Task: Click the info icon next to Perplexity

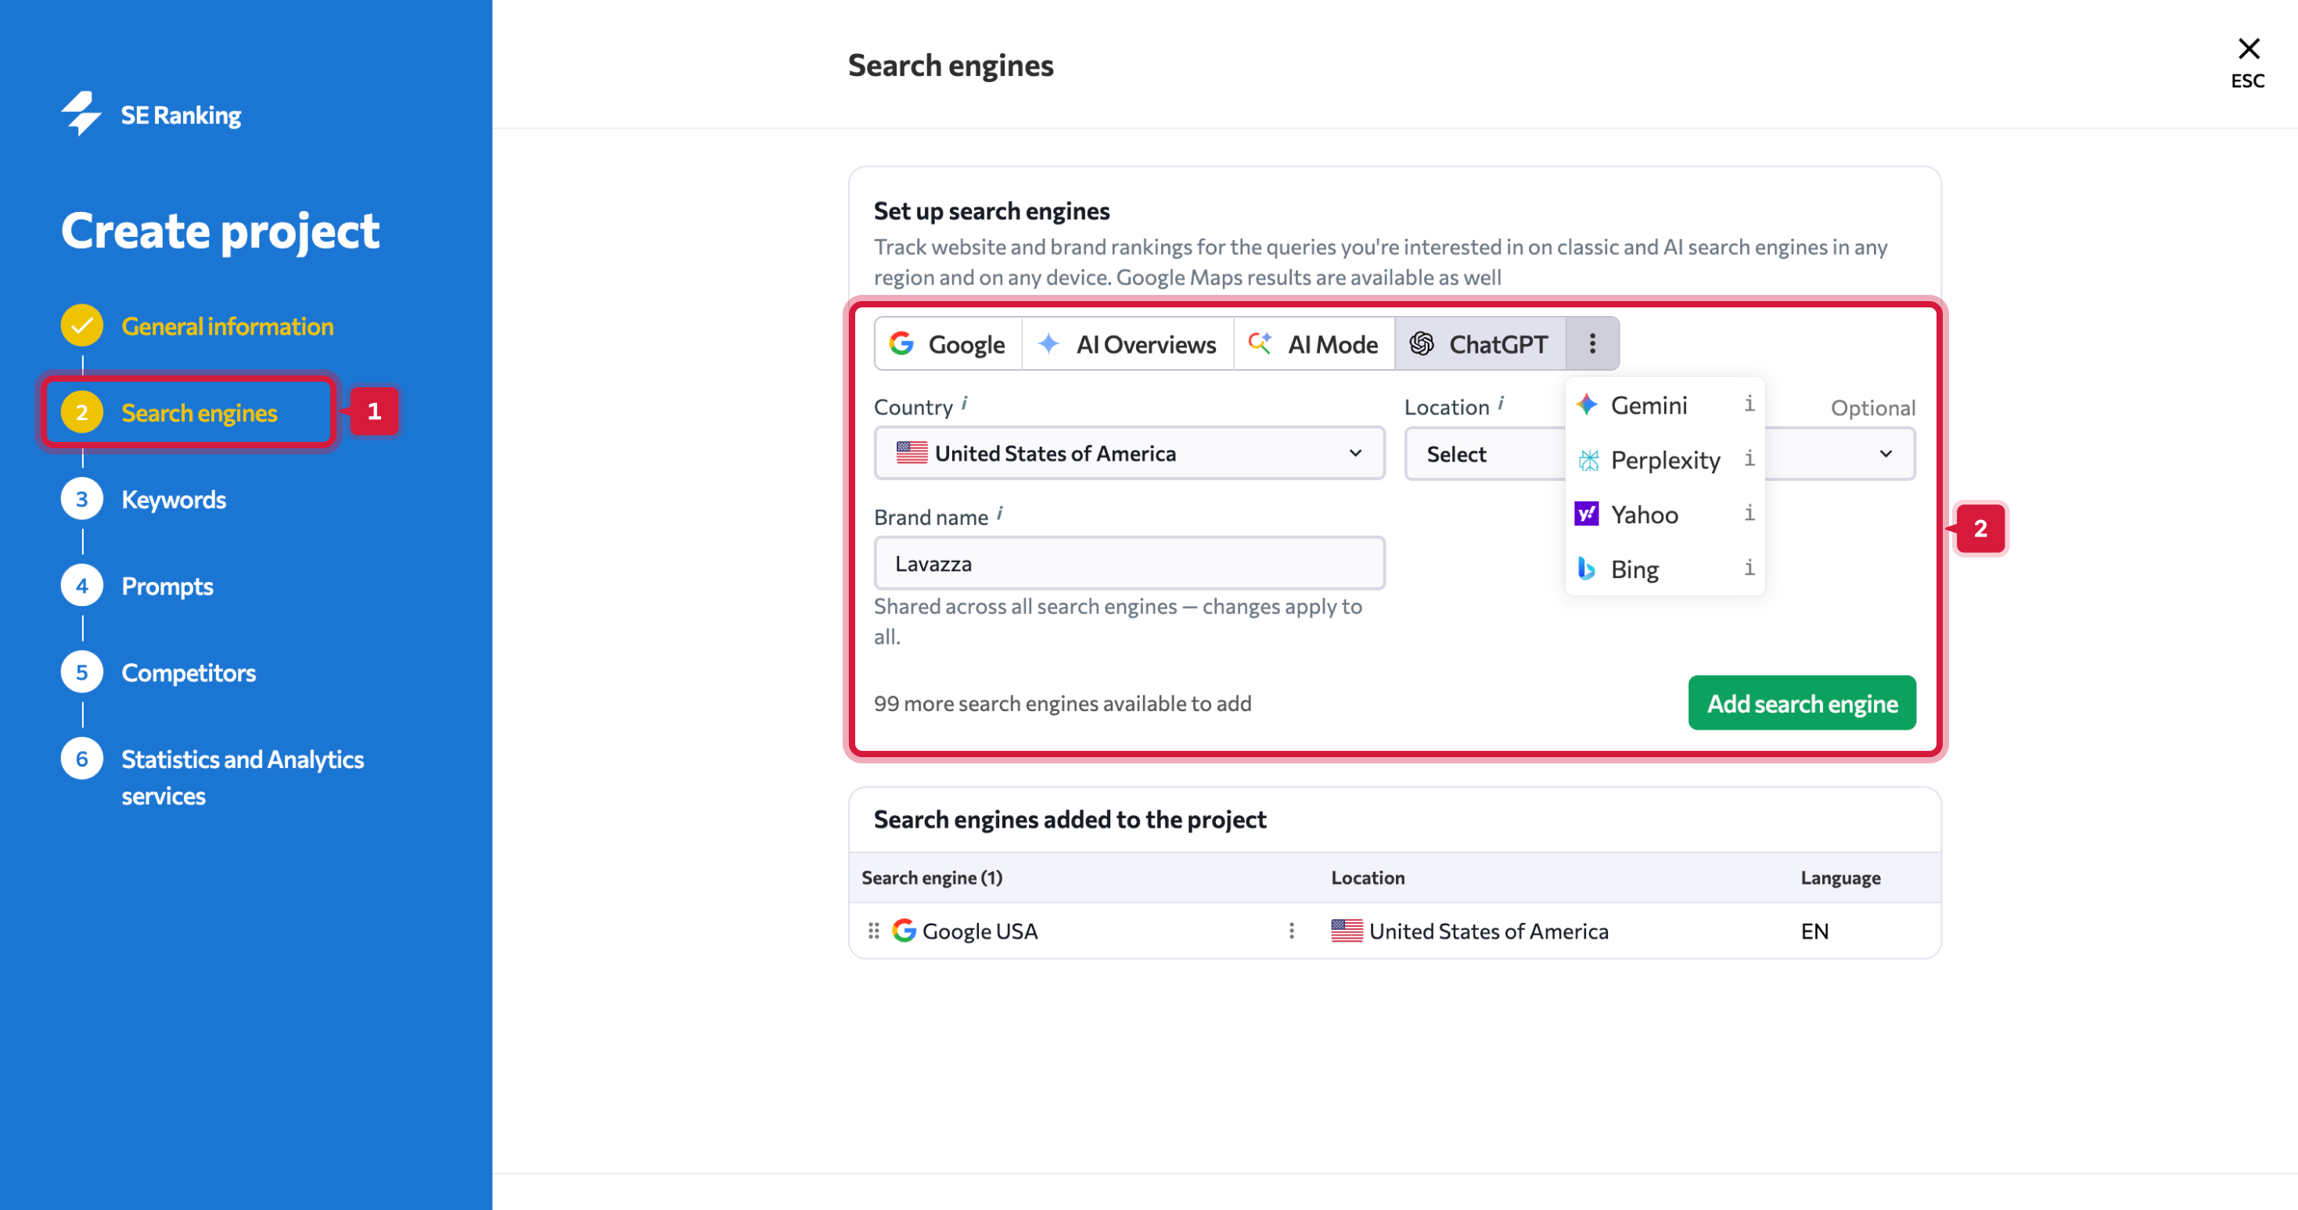Action: point(1749,459)
